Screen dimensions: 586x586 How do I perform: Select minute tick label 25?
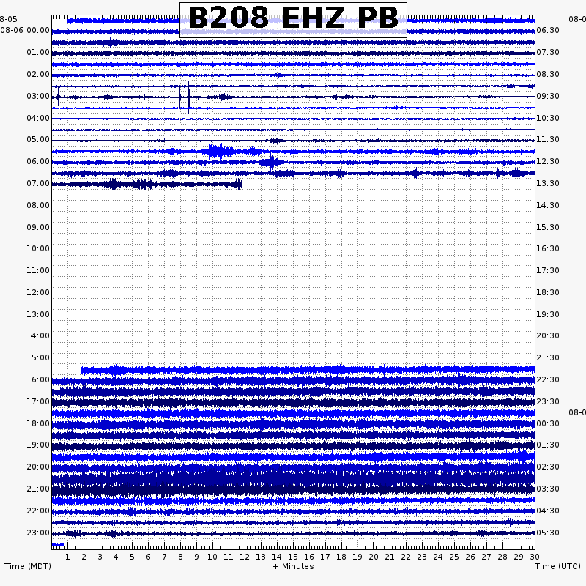point(454,557)
